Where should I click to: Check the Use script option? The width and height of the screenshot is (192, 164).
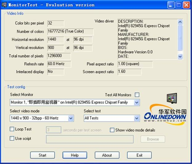pyautogui.click(x=12, y=138)
